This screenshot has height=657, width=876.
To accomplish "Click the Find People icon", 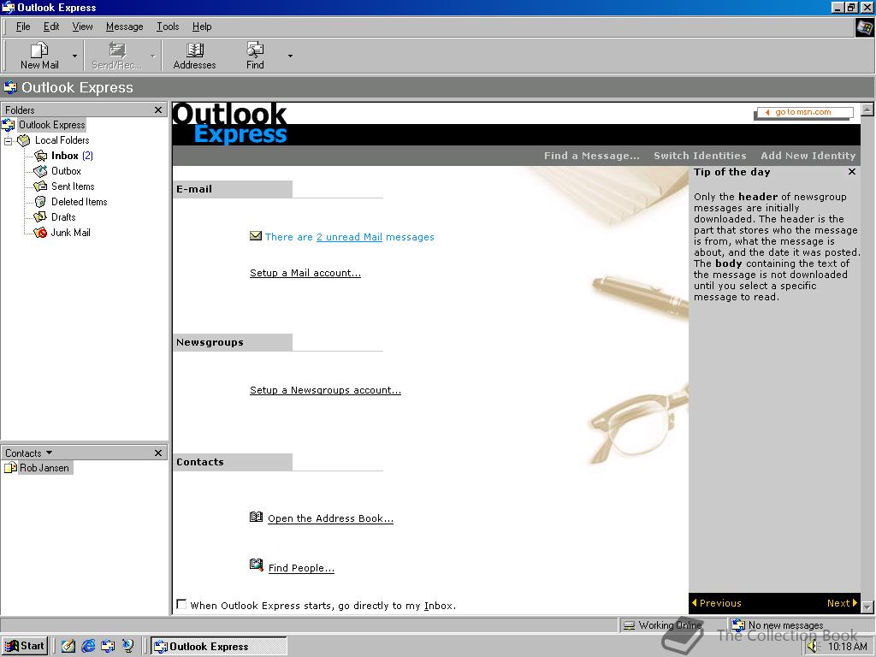I will [x=256, y=565].
